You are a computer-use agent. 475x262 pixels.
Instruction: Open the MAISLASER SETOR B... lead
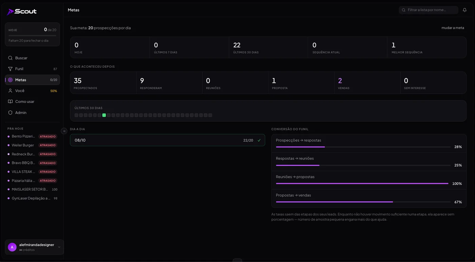(x=32, y=190)
